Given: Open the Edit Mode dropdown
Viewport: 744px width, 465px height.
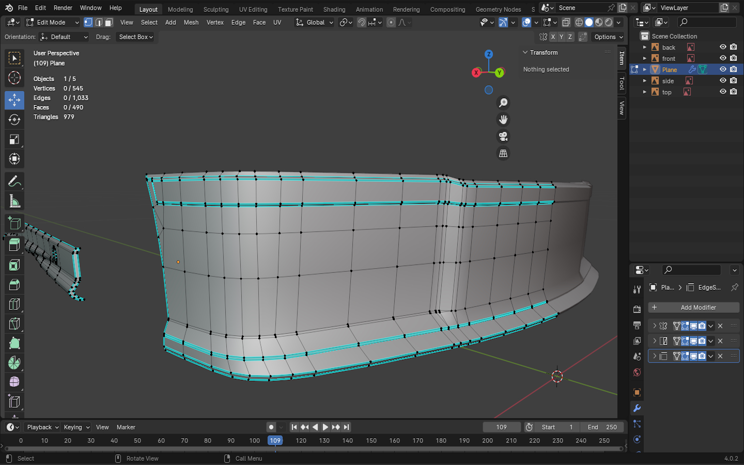Looking at the screenshot, I should coord(52,22).
